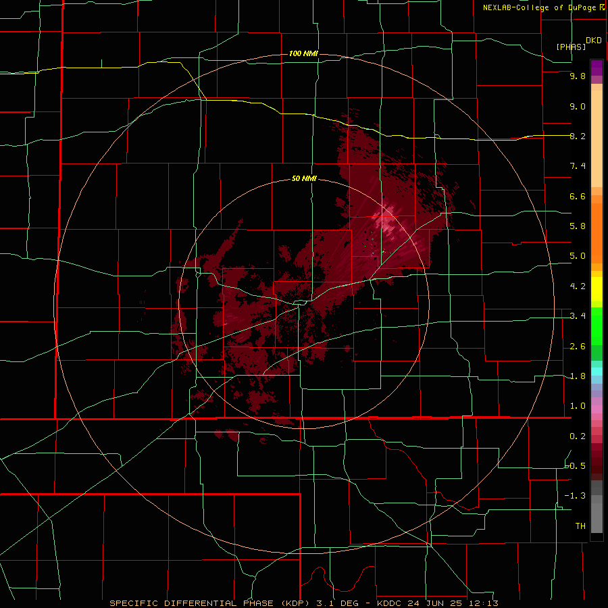The width and height of the screenshot is (608, 608).
Task: Select the 9.8 value on the color scale
Action: (578, 76)
